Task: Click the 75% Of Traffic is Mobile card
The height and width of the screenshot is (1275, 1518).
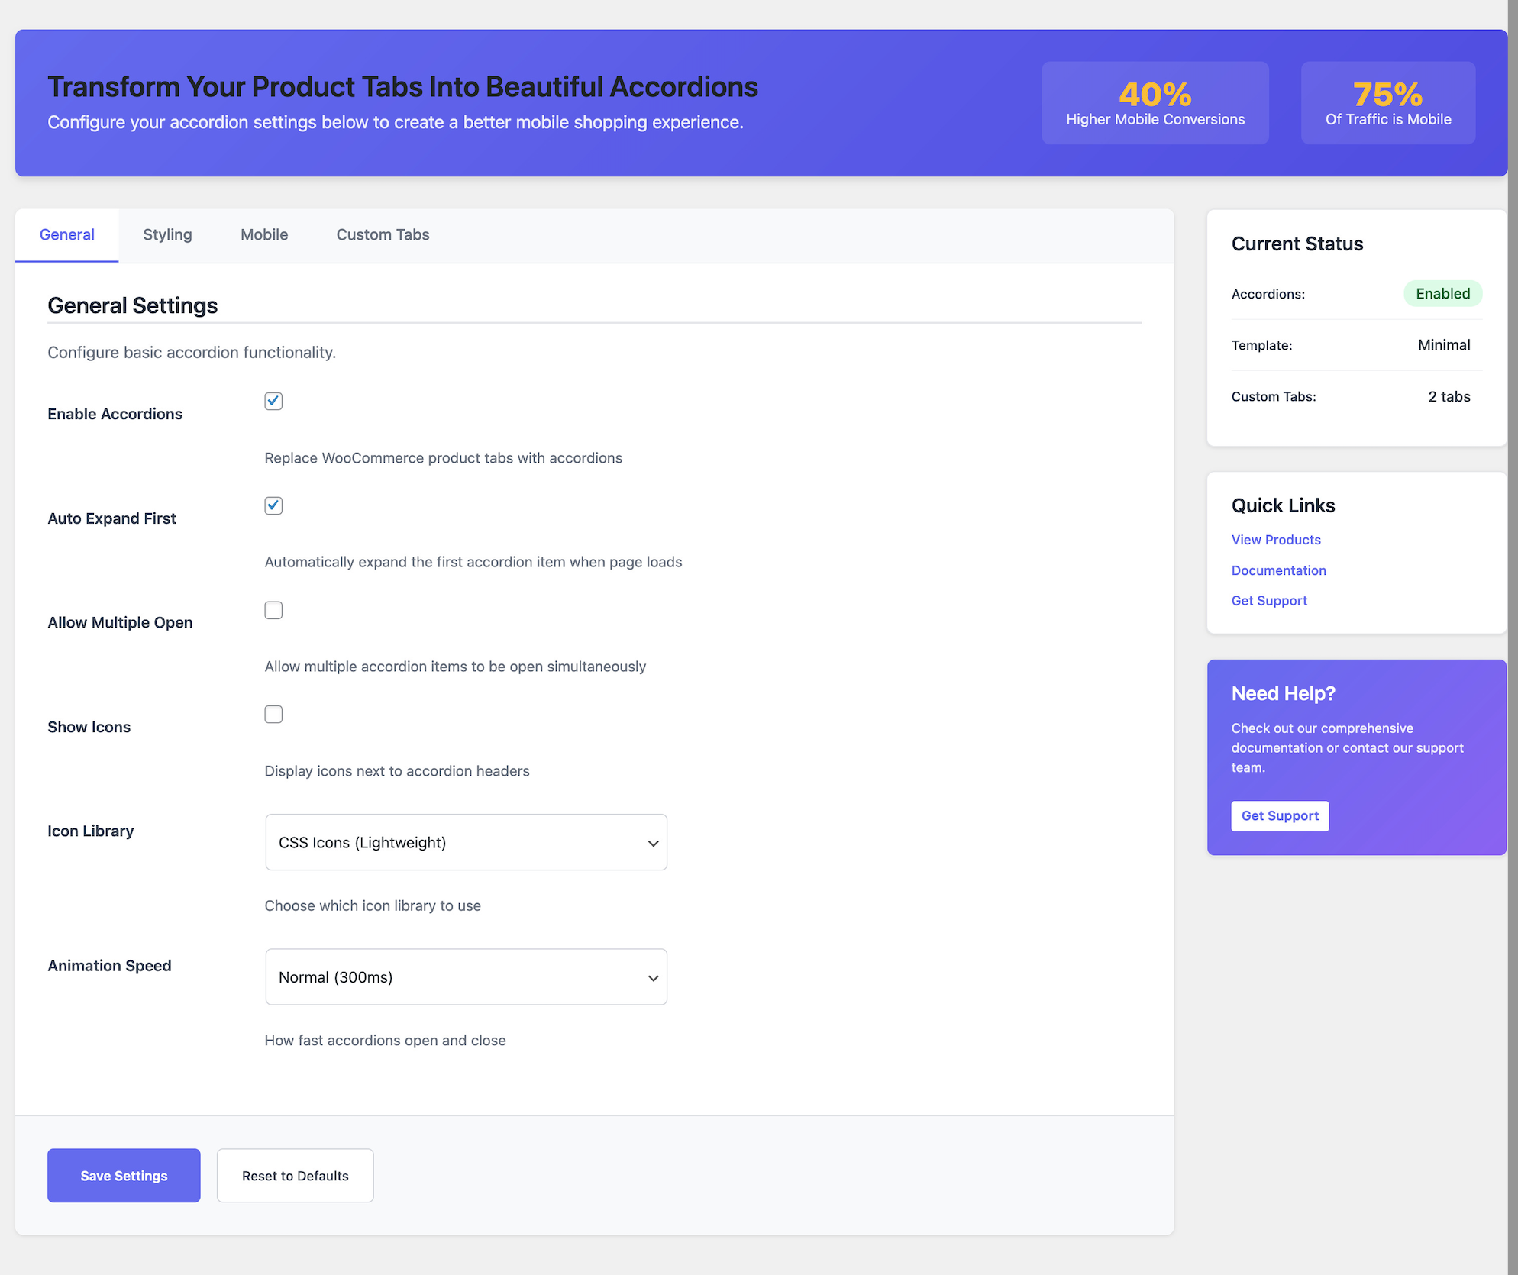Action: 1388,103
